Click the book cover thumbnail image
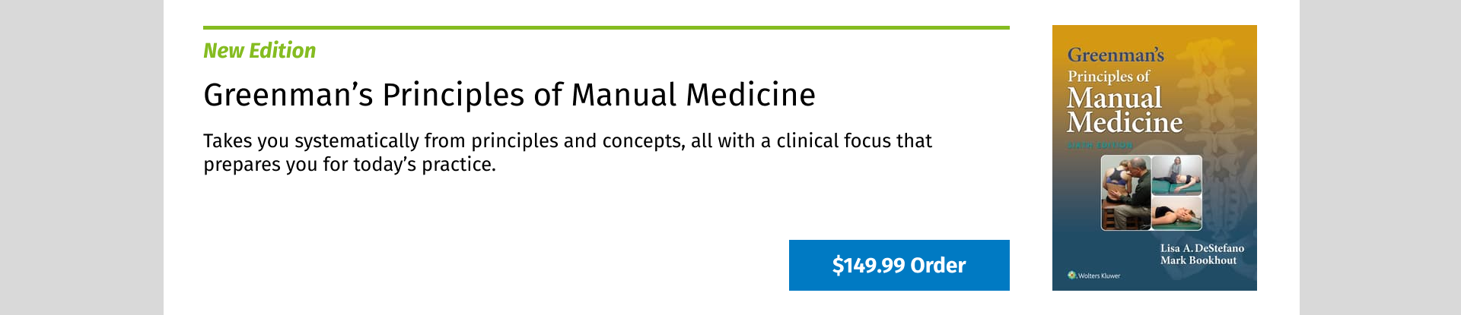Image resolution: width=1461 pixels, height=315 pixels. tap(1154, 158)
